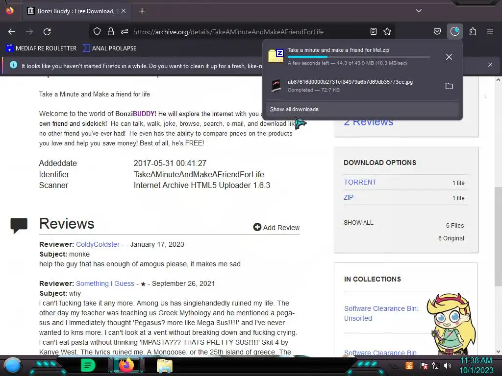Click Add Review
The image size is (502, 376).
pos(276,227)
